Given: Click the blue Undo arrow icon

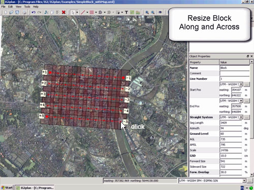Looking at the screenshot, I should coord(34,12).
